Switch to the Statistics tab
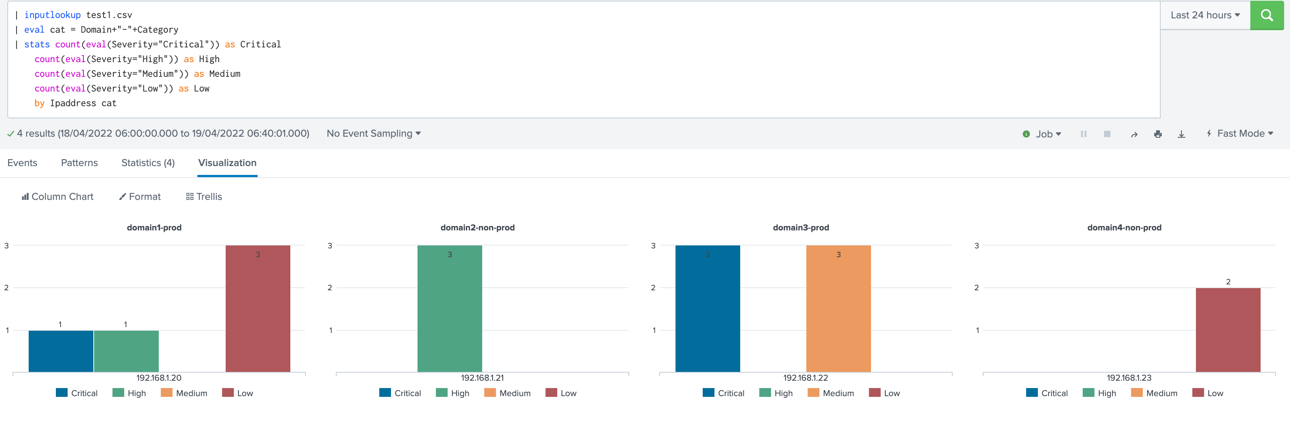Viewport: 1290px width, 427px height. (x=148, y=163)
